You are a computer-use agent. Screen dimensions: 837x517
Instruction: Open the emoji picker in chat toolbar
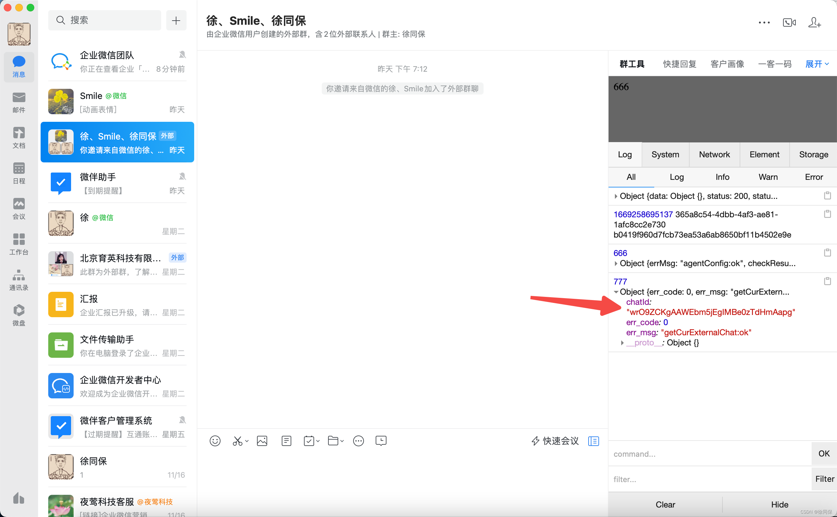click(215, 441)
